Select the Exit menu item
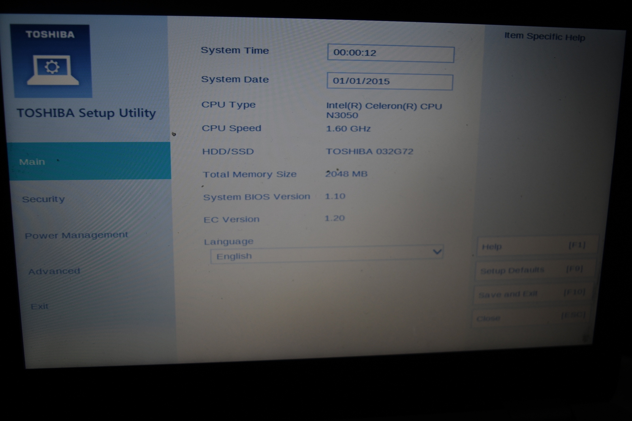This screenshot has width=632, height=421. coord(39,306)
